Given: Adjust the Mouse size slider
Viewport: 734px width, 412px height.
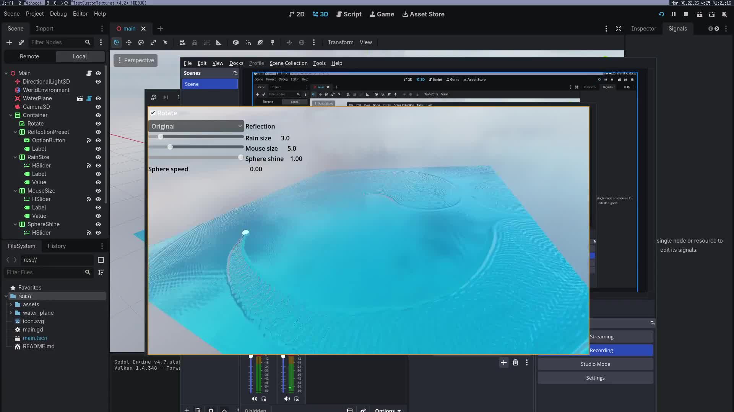Looking at the screenshot, I should click(196, 147).
